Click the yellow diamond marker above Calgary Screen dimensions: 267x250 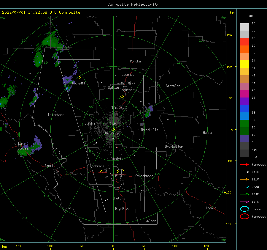[117, 171]
